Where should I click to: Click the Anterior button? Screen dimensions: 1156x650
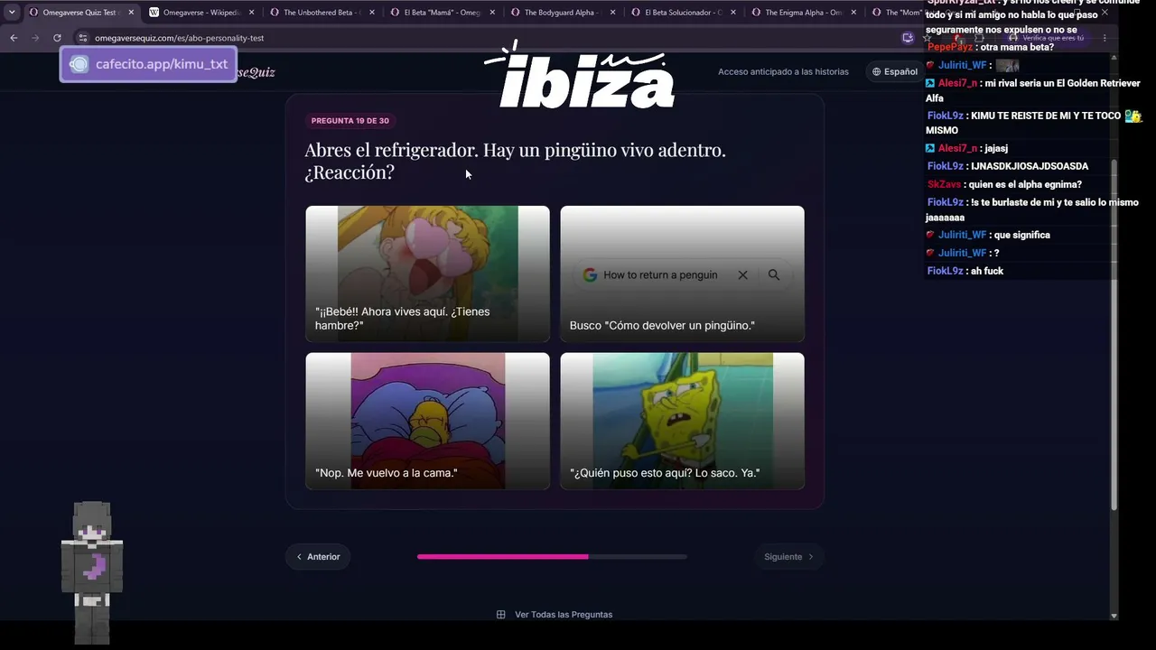coord(318,557)
